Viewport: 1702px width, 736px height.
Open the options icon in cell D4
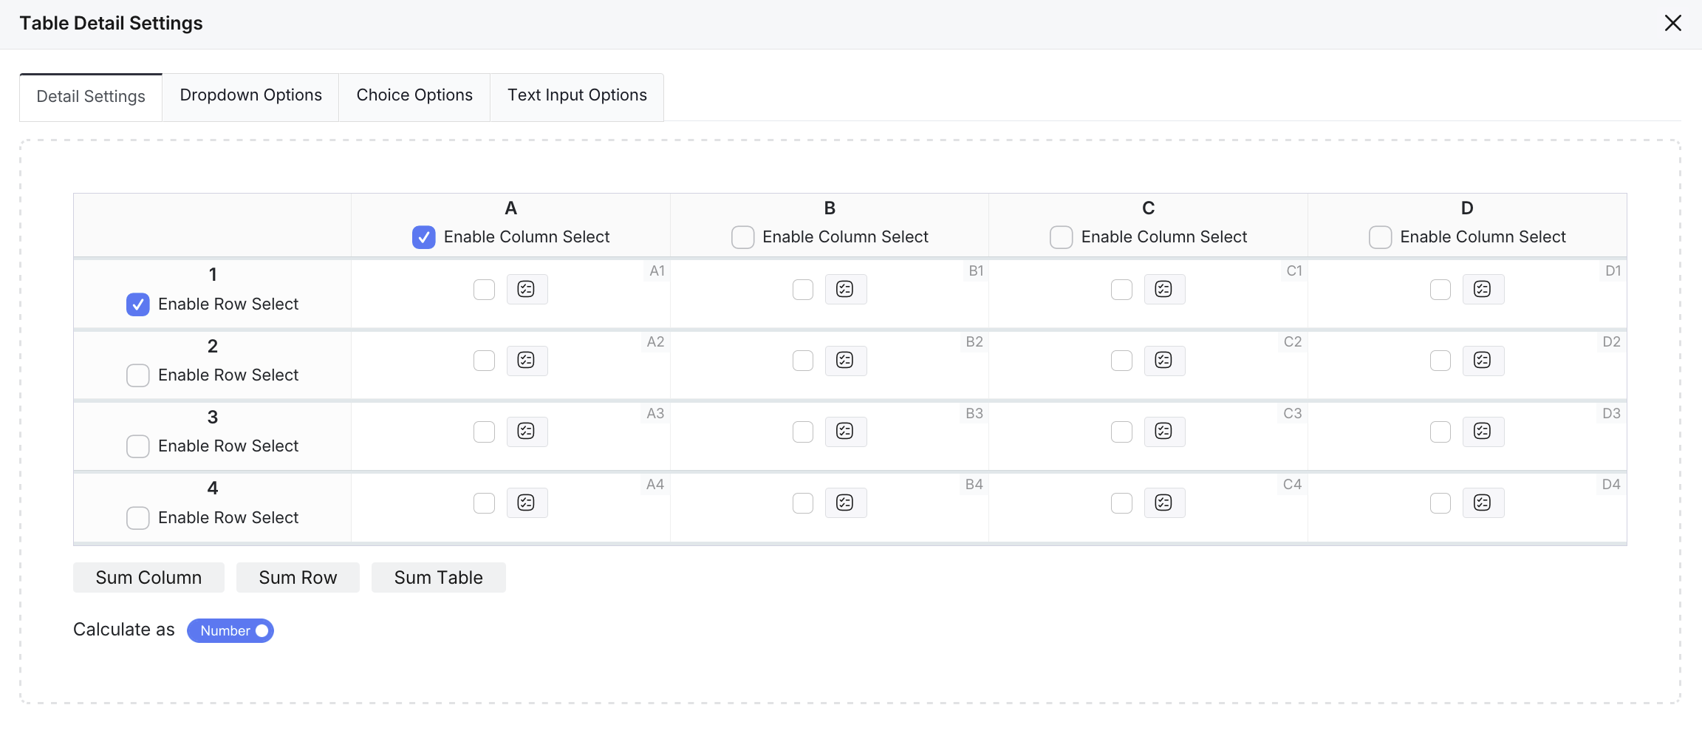1483,503
